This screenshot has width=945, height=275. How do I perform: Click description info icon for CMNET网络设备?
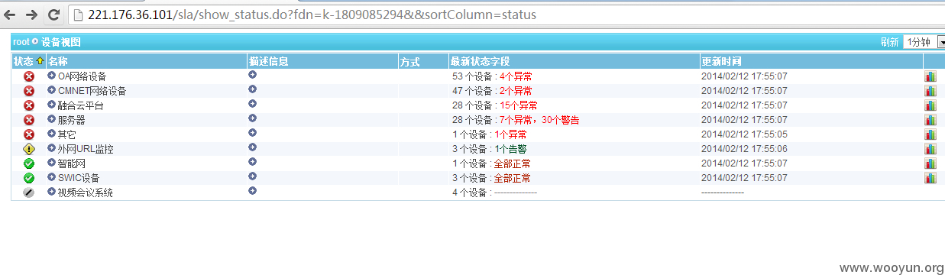pos(252,89)
